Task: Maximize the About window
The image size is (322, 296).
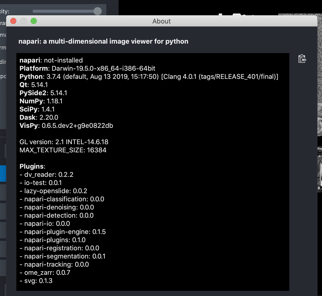Action: (34, 21)
